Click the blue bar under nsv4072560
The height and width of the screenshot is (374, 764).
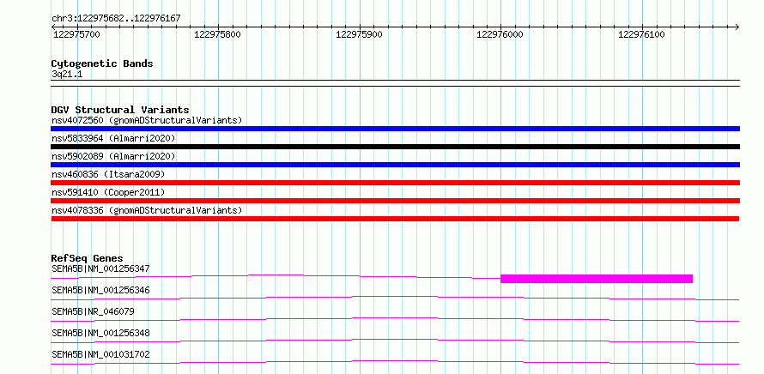395,129
